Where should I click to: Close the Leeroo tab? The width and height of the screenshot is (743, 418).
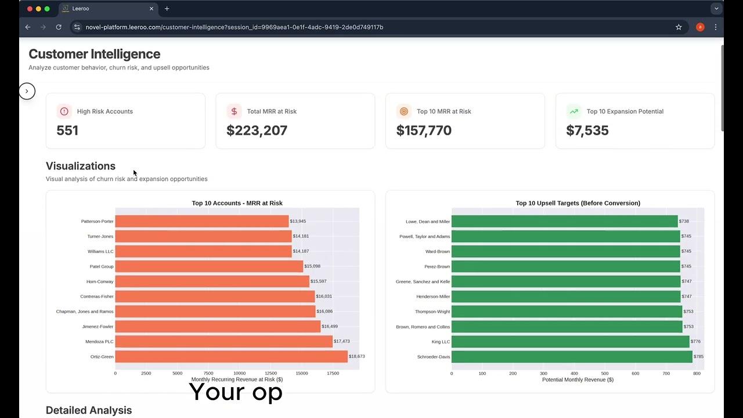tap(152, 9)
